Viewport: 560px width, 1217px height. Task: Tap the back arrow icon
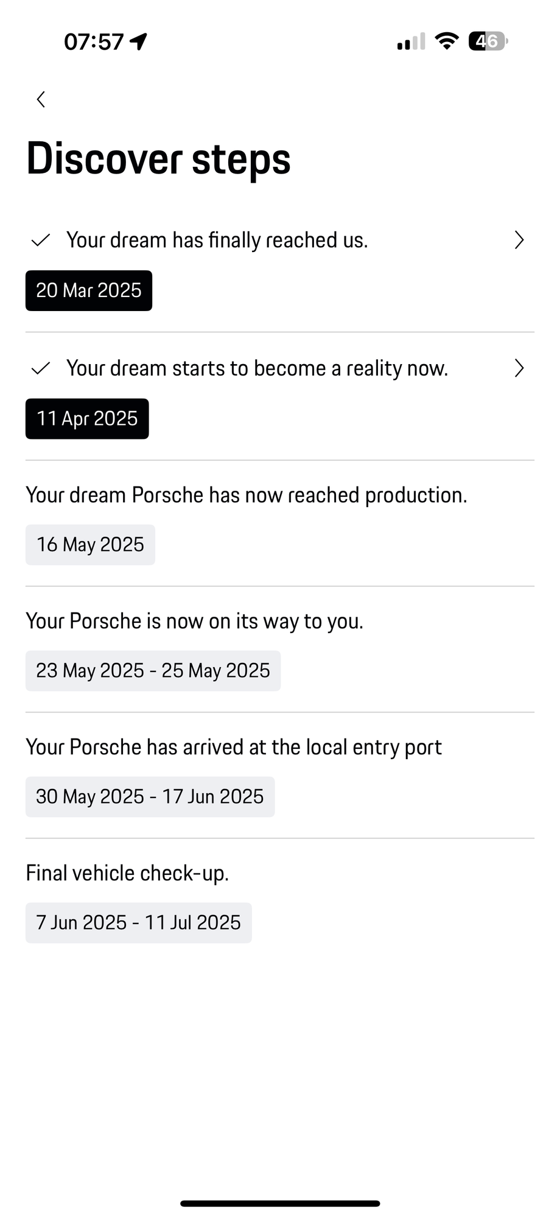(41, 99)
